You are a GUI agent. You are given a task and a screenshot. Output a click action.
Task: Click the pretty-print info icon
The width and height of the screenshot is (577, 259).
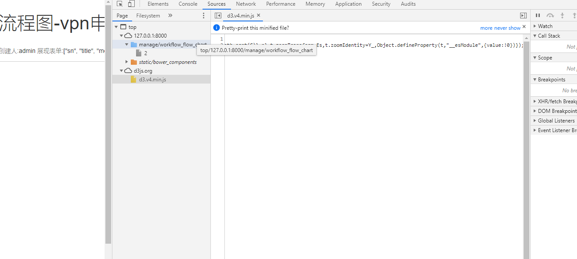[217, 28]
